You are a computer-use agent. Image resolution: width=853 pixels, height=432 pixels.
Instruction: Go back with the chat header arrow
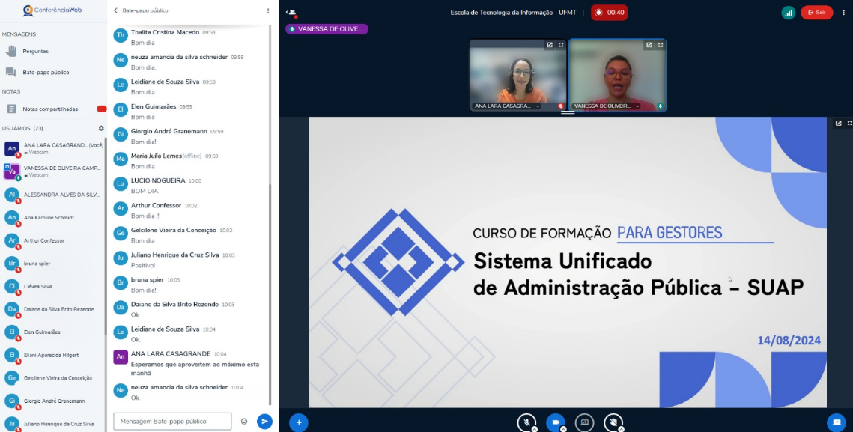(x=115, y=10)
